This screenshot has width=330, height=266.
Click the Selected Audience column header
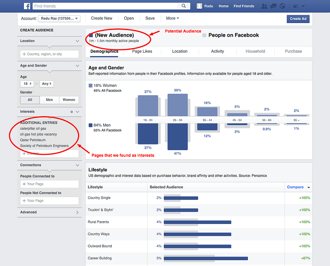click(x=166, y=187)
